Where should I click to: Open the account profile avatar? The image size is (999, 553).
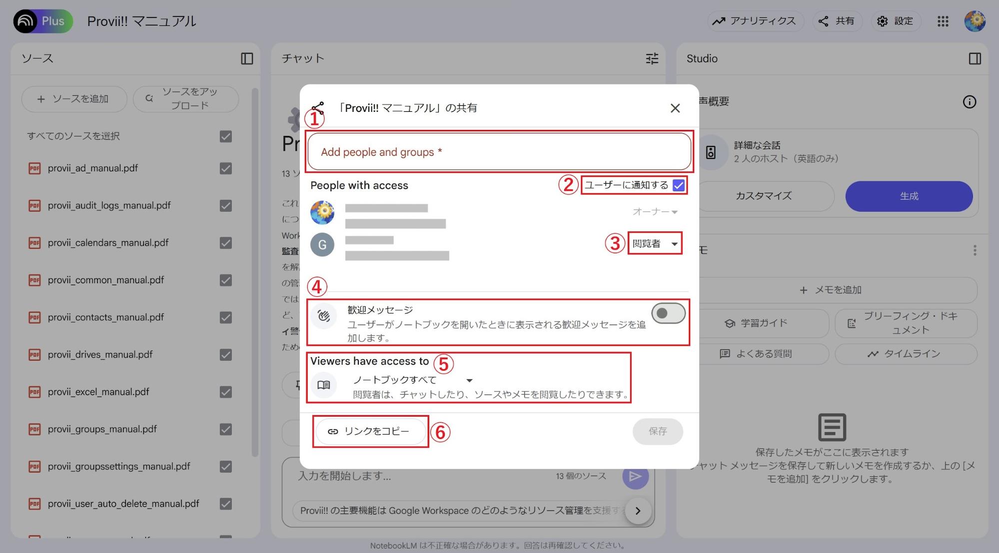coord(975,21)
